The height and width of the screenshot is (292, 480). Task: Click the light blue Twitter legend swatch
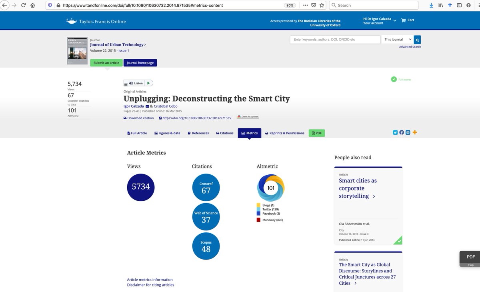[259, 210]
